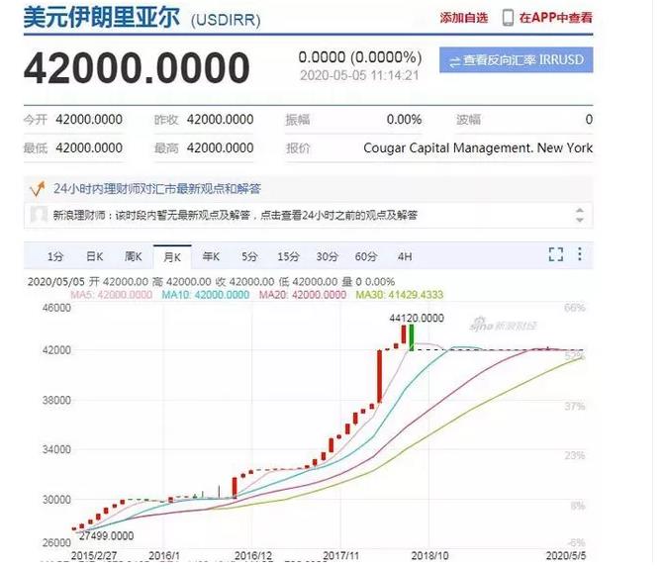This screenshot has width=664, height=569.
Task: Switch to the 15分 chart tab
Action: (288, 256)
